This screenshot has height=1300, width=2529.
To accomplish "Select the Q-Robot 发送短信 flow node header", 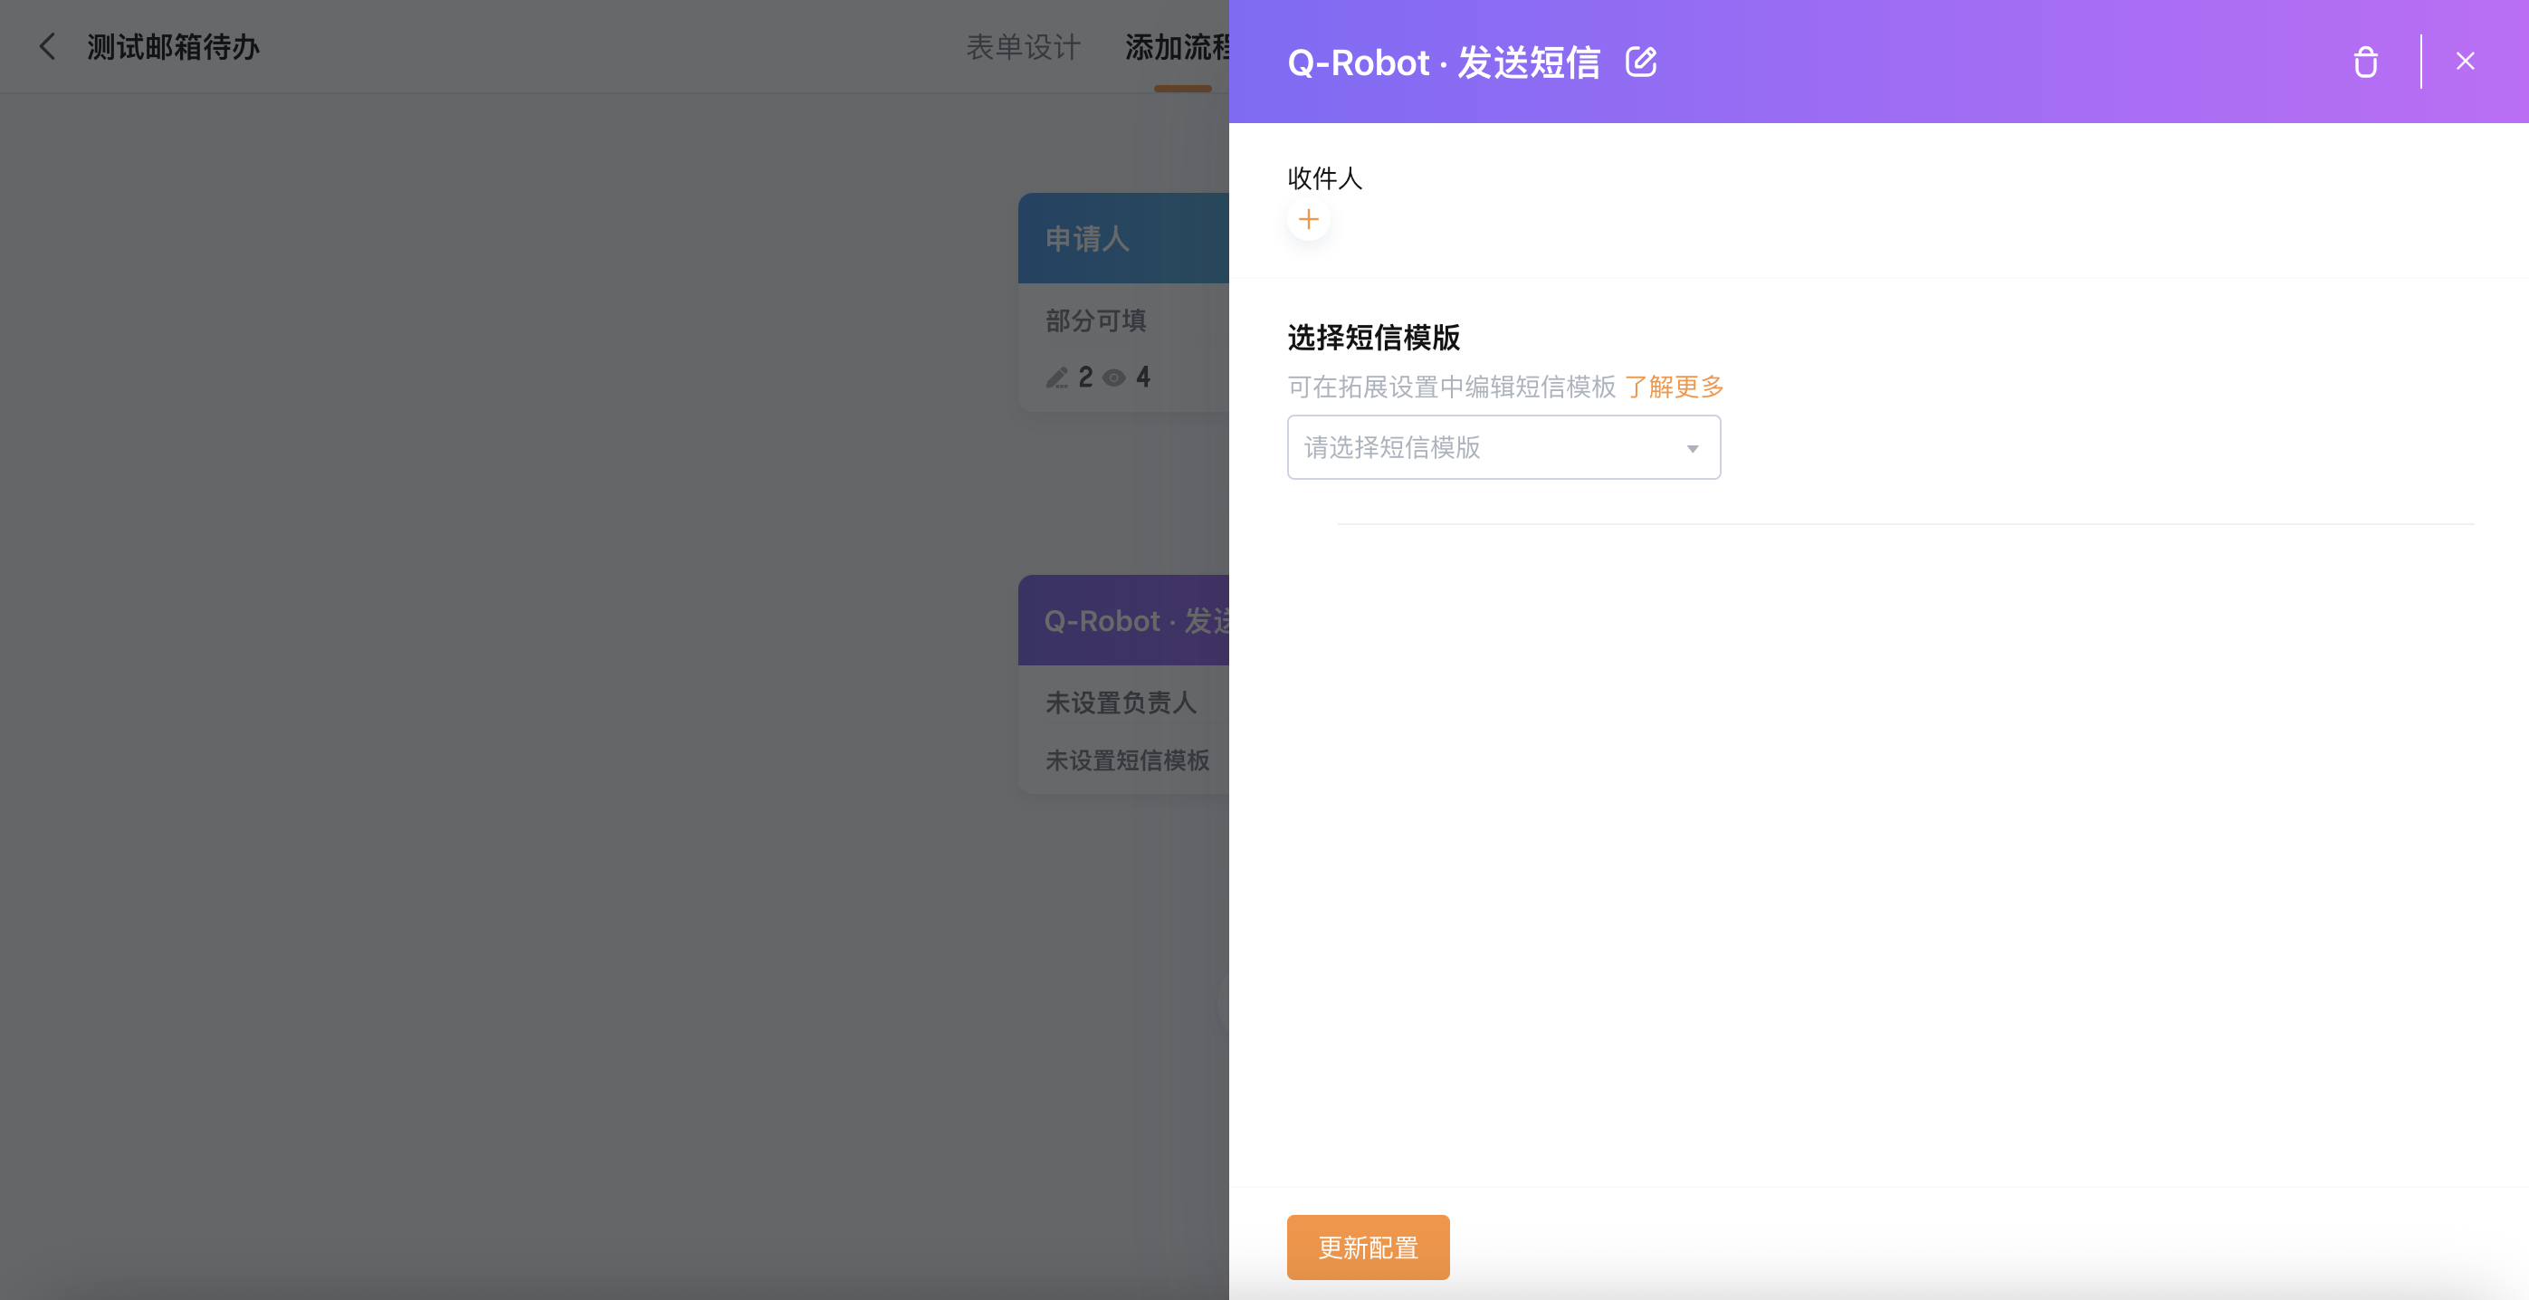I will pyautogui.click(x=1123, y=620).
